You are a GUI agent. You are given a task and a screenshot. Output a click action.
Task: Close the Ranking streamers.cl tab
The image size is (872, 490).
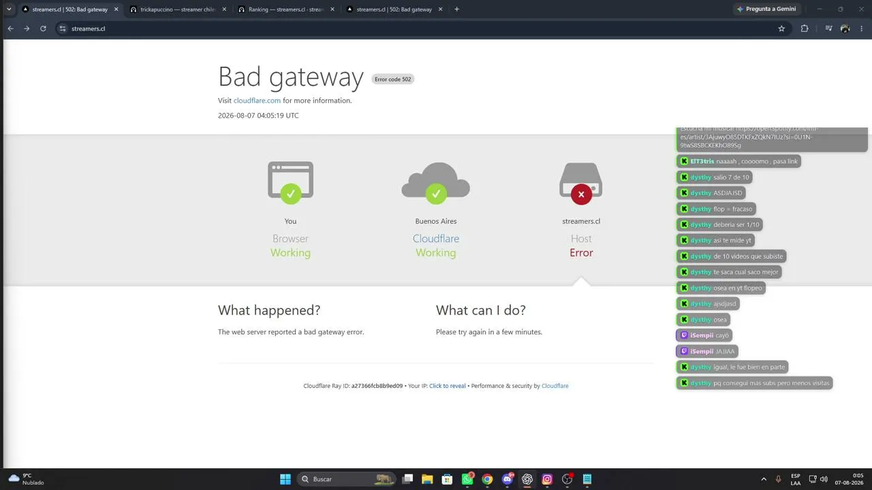click(x=332, y=10)
